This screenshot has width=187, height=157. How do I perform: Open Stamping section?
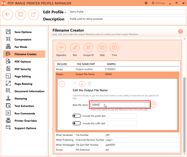(x=24, y=99)
